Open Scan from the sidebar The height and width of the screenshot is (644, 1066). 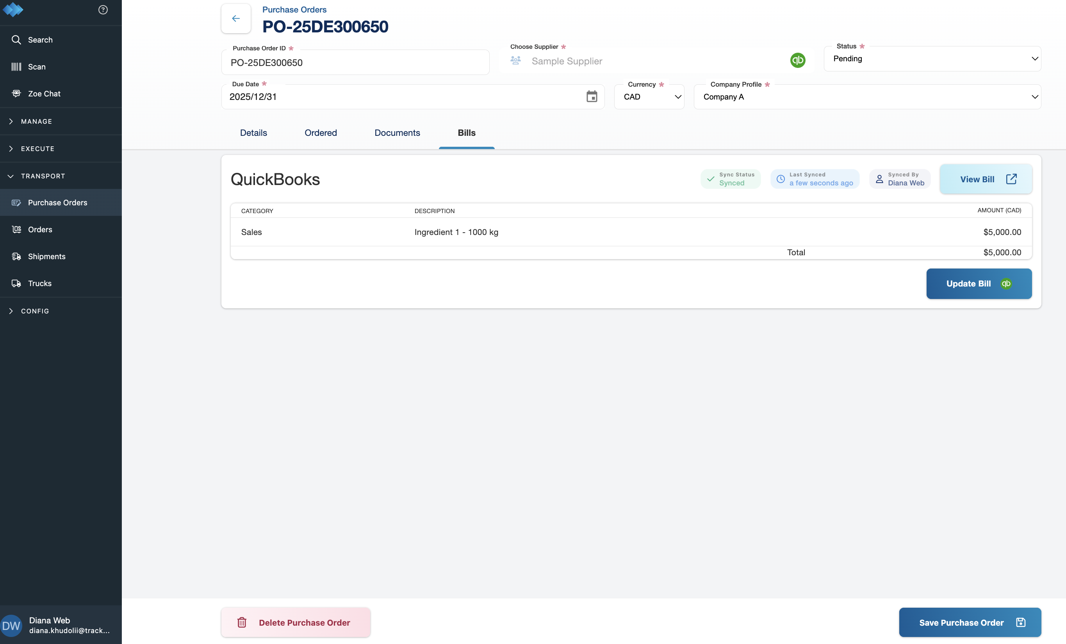[37, 67]
